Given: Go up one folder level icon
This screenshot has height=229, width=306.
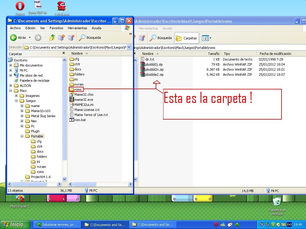Looking at the screenshot, I should [52, 38].
